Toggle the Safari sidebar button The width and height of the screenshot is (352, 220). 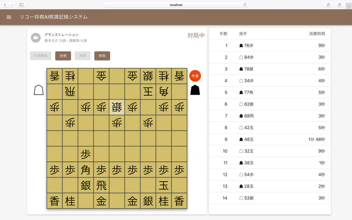pos(21,5)
